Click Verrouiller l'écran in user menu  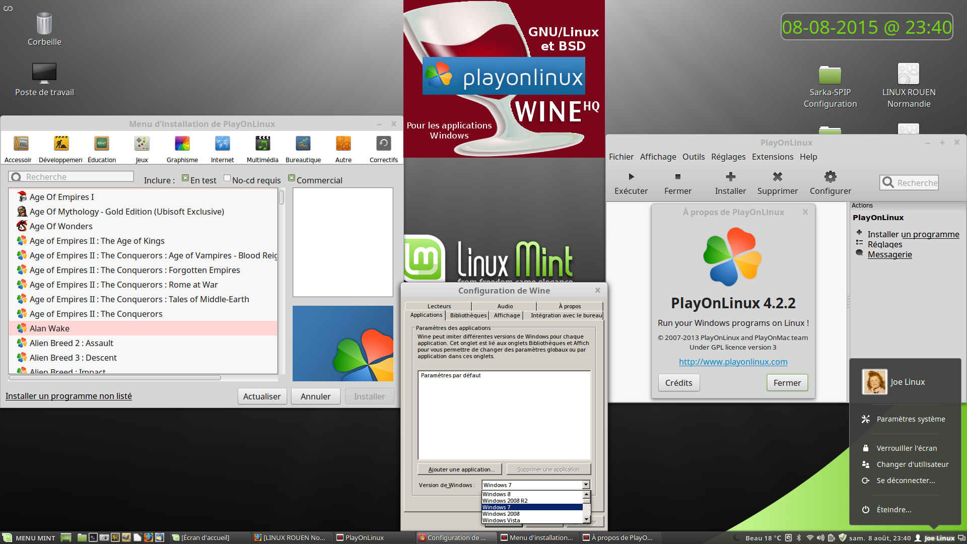point(899,448)
